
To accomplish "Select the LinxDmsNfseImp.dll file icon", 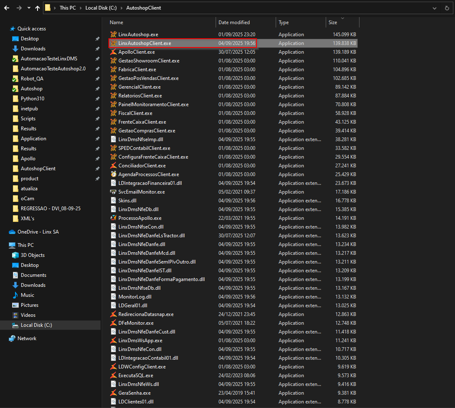I will 113,139.
